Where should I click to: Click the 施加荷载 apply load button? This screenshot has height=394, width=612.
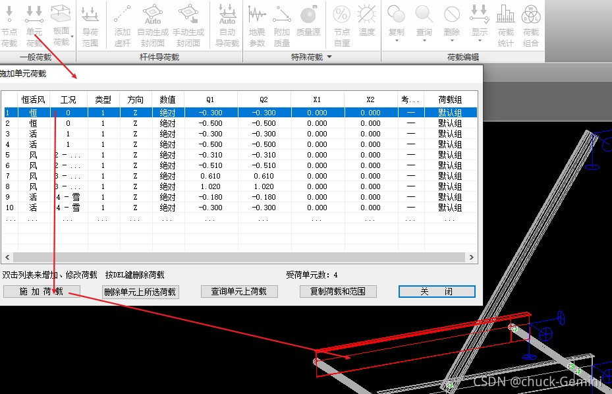coord(42,291)
